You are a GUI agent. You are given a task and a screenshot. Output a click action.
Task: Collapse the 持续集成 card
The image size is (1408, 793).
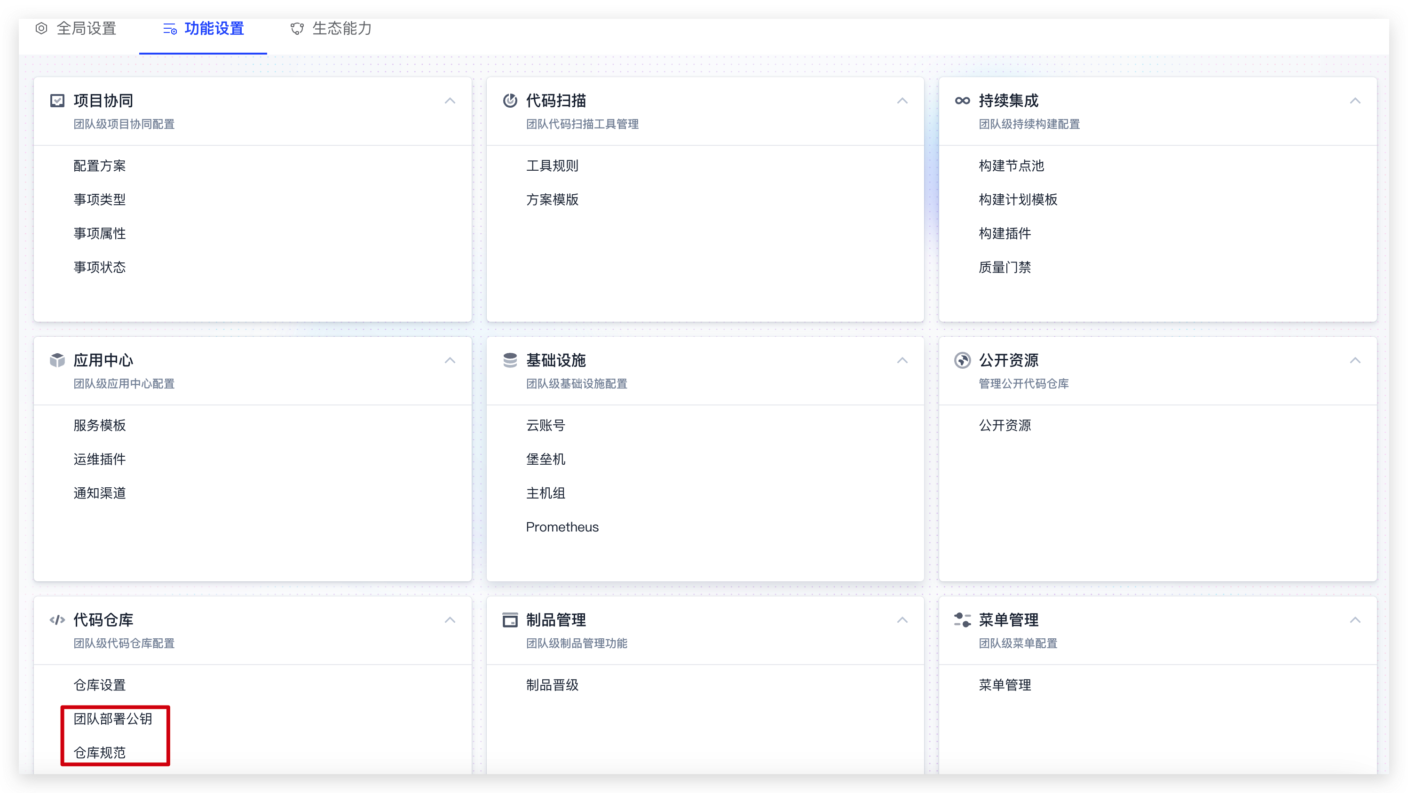coord(1355,101)
